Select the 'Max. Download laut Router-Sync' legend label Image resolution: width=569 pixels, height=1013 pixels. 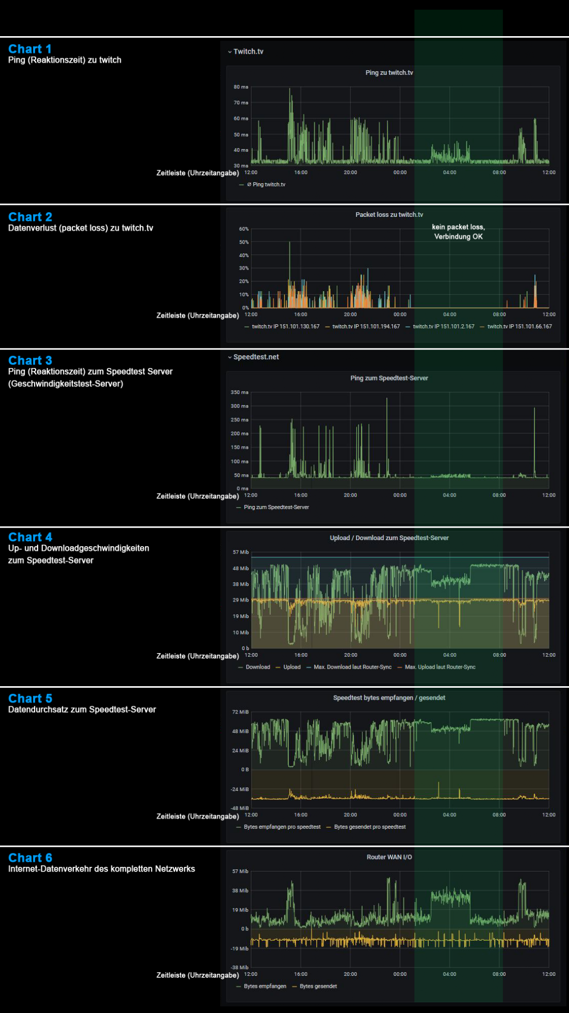click(x=352, y=668)
